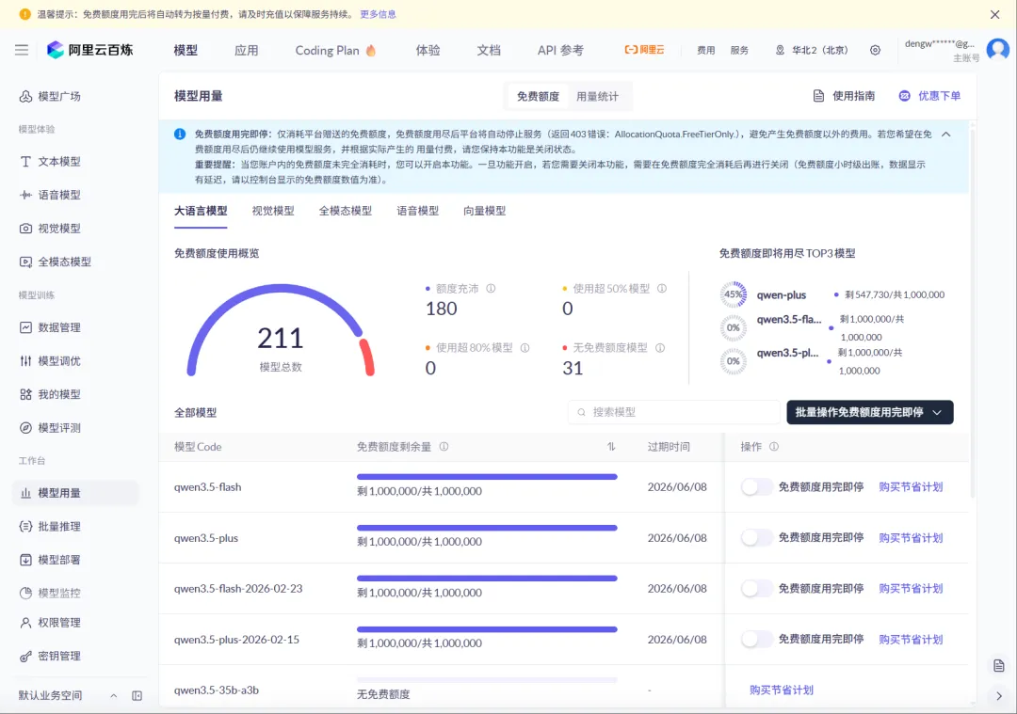Screen dimensions: 1017x714
Task: Click the info icon beside 额度充沛
Action: 491,288
